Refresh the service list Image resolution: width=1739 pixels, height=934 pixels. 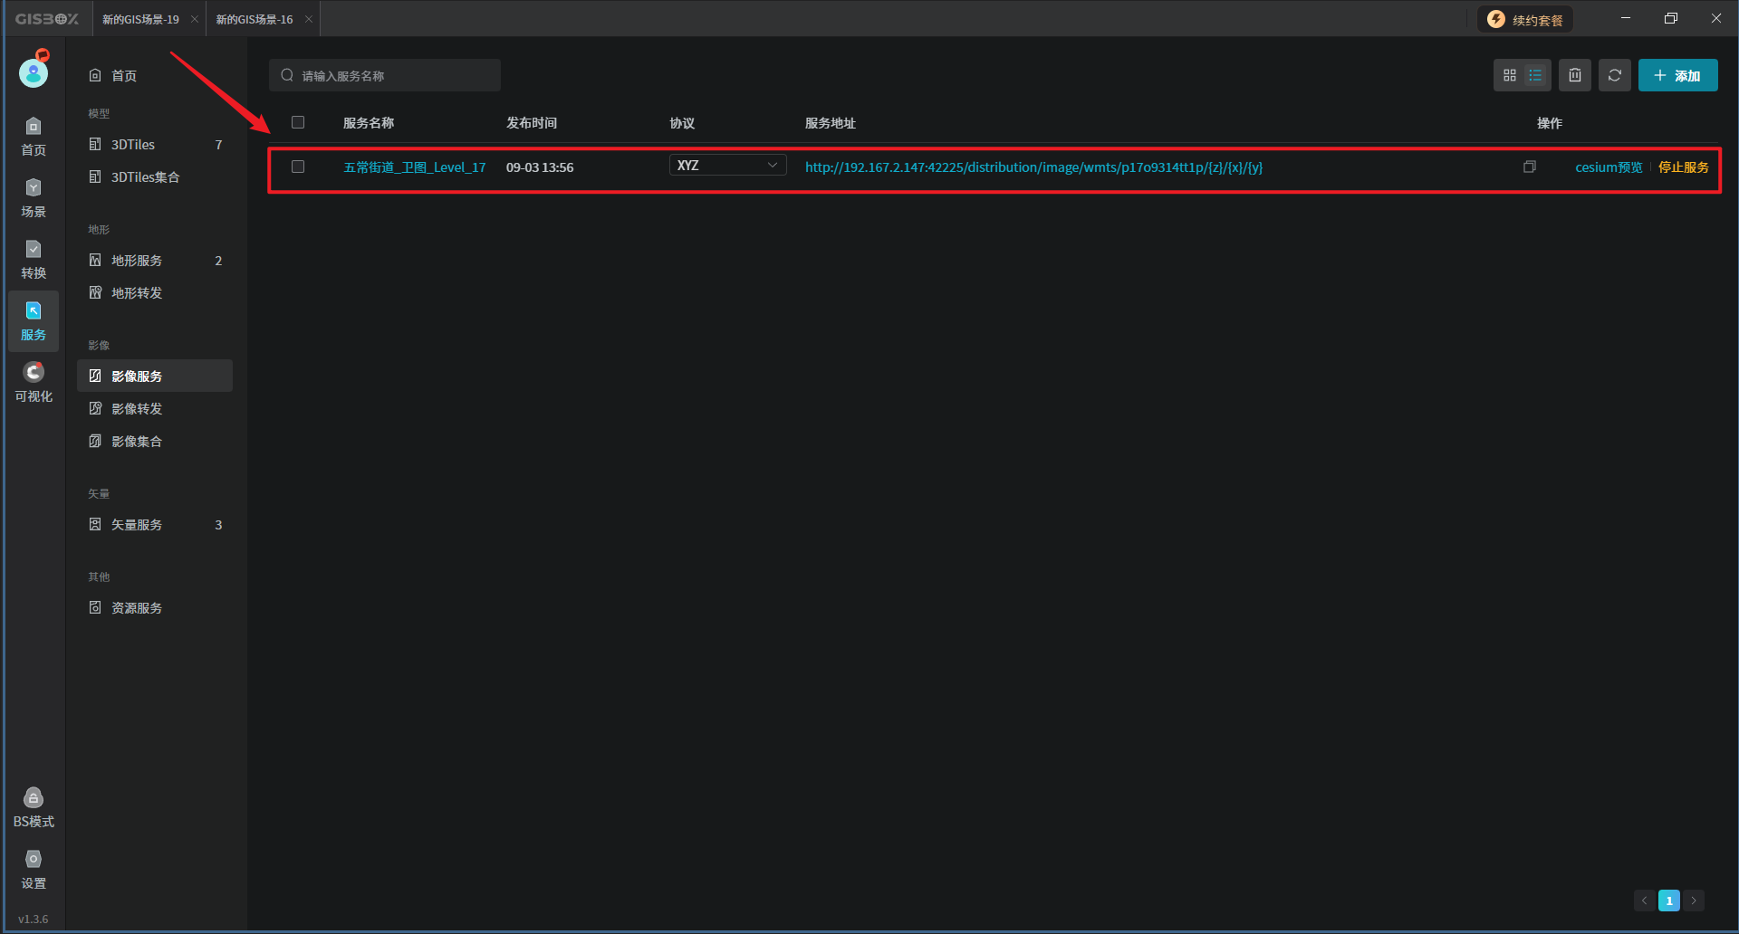point(1615,76)
